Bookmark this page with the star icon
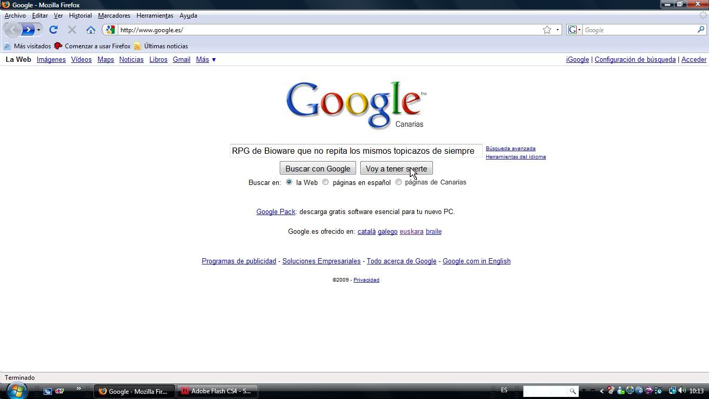 pyautogui.click(x=547, y=30)
